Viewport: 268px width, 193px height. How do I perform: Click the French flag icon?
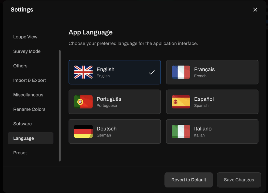[x=180, y=72]
